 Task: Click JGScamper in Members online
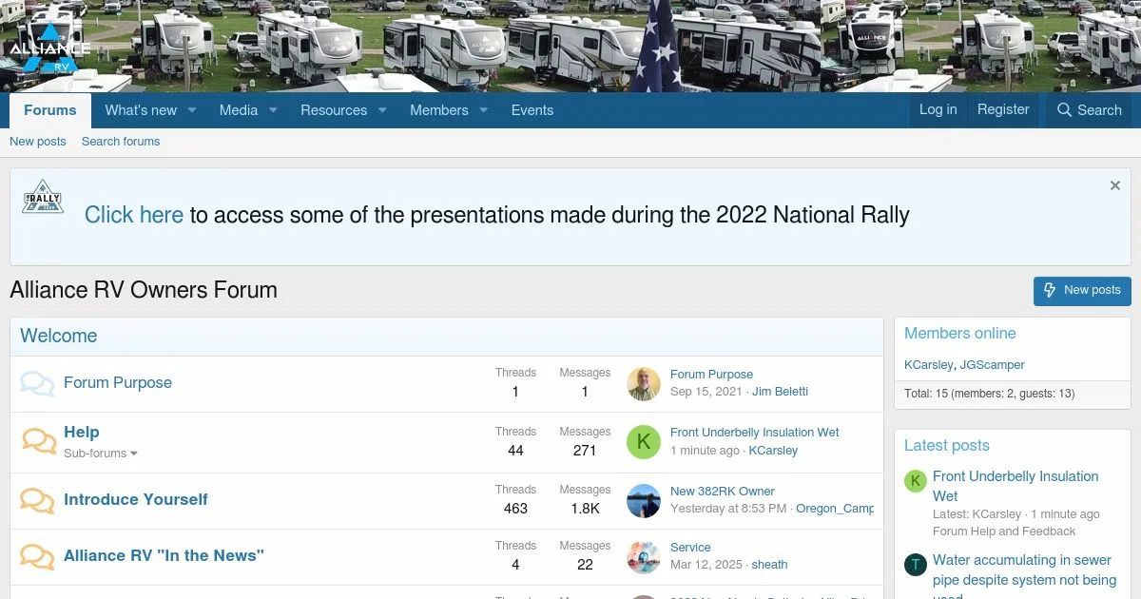tap(992, 365)
